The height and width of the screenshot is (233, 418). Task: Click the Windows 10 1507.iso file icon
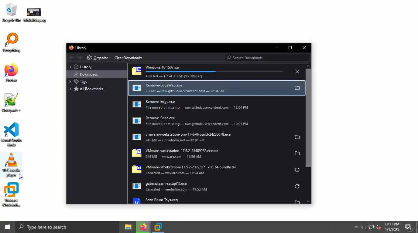coord(137,71)
